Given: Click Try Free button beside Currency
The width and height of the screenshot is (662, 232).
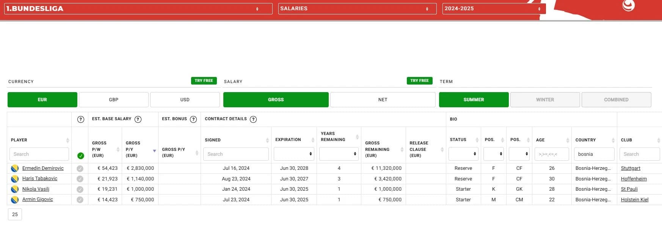Looking at the screenshot, I should [x=204, y=81].
